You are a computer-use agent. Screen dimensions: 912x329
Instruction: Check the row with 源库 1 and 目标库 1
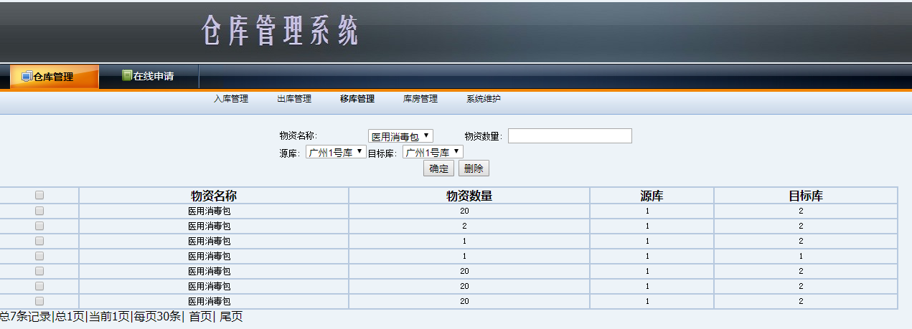click(39, 256)
